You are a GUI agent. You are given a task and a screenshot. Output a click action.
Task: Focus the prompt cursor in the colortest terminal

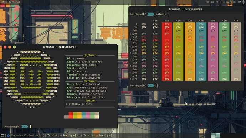point(157,86)
